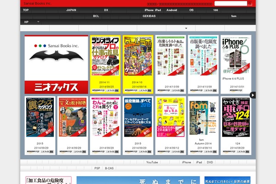The width and height of the screenshot is (276, 184).
Task: Open the yellow processed food book cover
Action: tap(171, 117)
